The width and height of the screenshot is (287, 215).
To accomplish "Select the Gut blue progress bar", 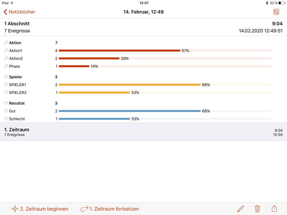I will (x=130, y=111).
